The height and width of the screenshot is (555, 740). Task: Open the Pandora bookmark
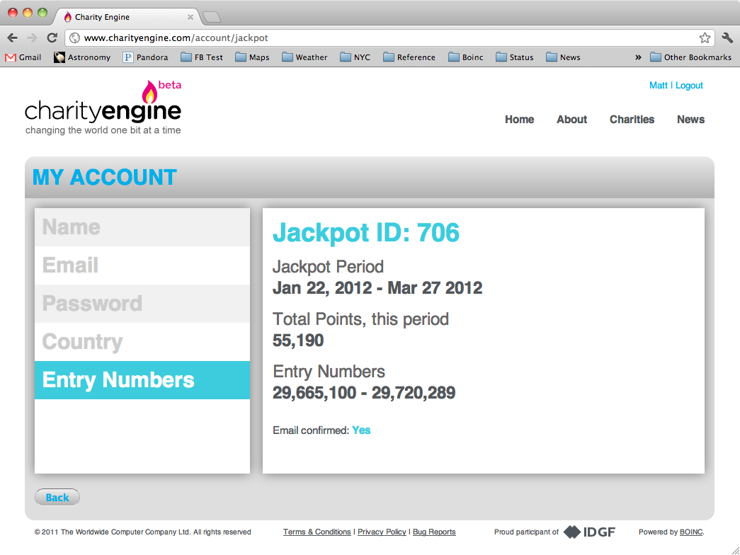pyautogui.click(x=145, y=57)
